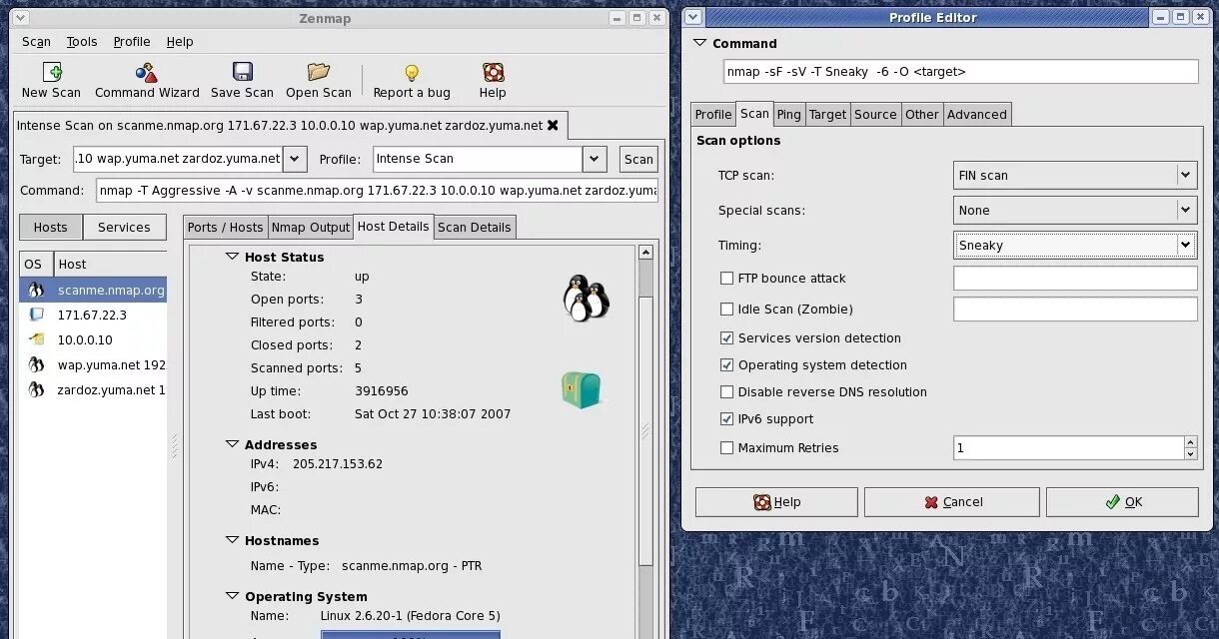Click the OS icon beside 171.67.22.3
This screenshot has width=1219, height=639.
point(36,315)
